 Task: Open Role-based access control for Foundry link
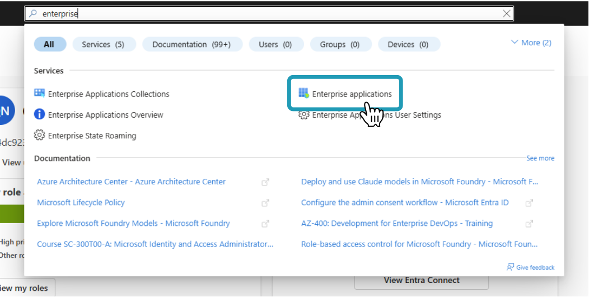pos(419,244)
